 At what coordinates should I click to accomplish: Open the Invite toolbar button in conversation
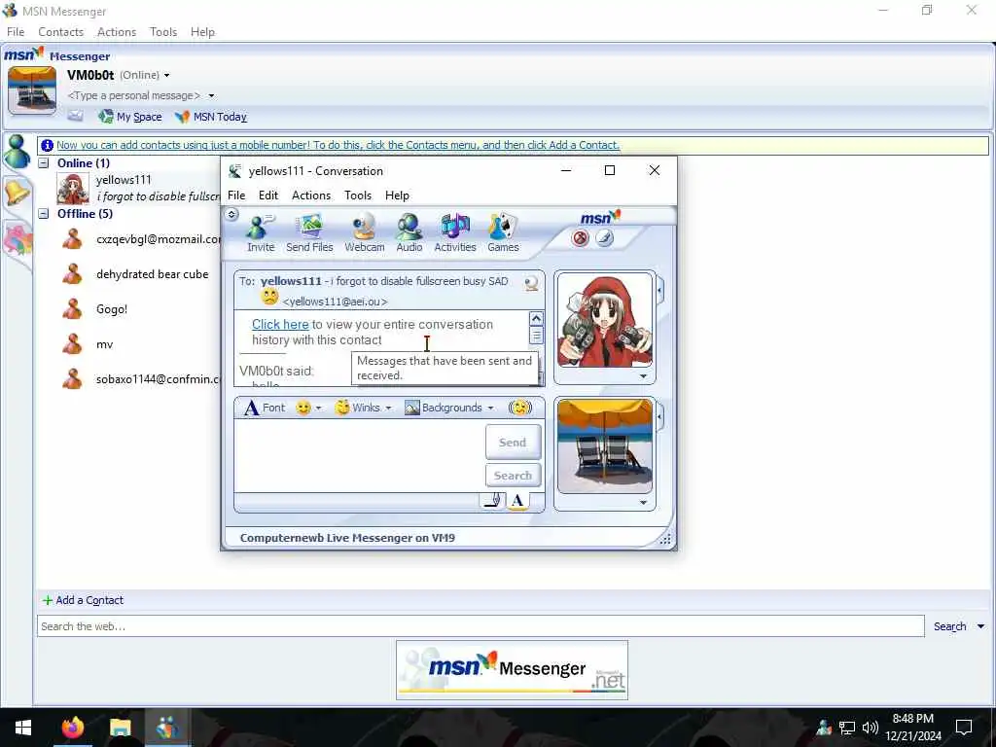[x=261, y=233]
